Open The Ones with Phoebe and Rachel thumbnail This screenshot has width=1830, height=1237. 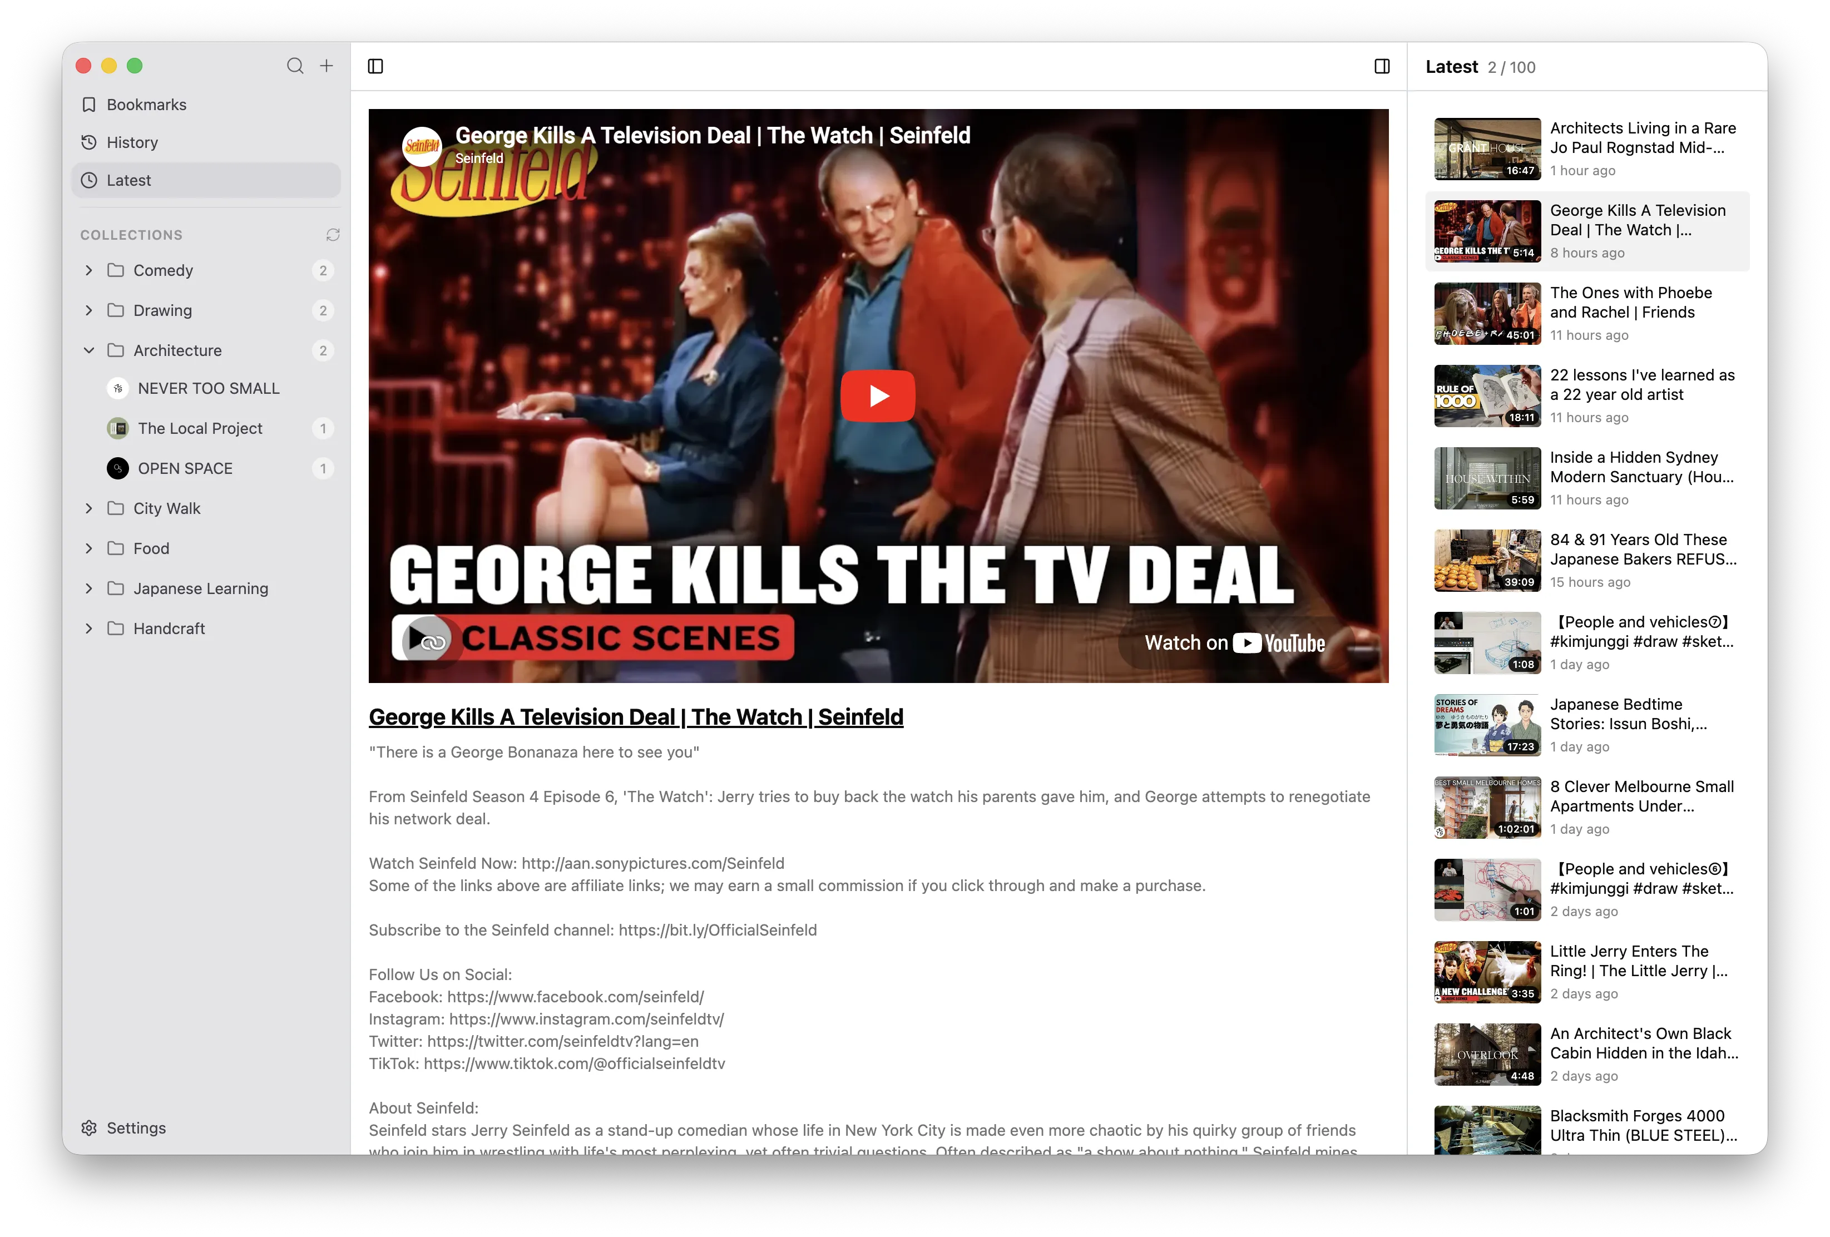(1487, 313)
